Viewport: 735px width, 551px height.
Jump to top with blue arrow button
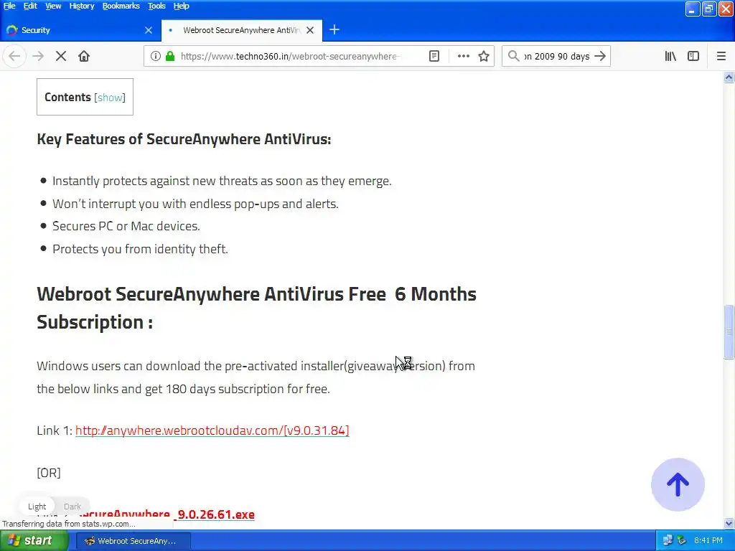tap(678, 484)
